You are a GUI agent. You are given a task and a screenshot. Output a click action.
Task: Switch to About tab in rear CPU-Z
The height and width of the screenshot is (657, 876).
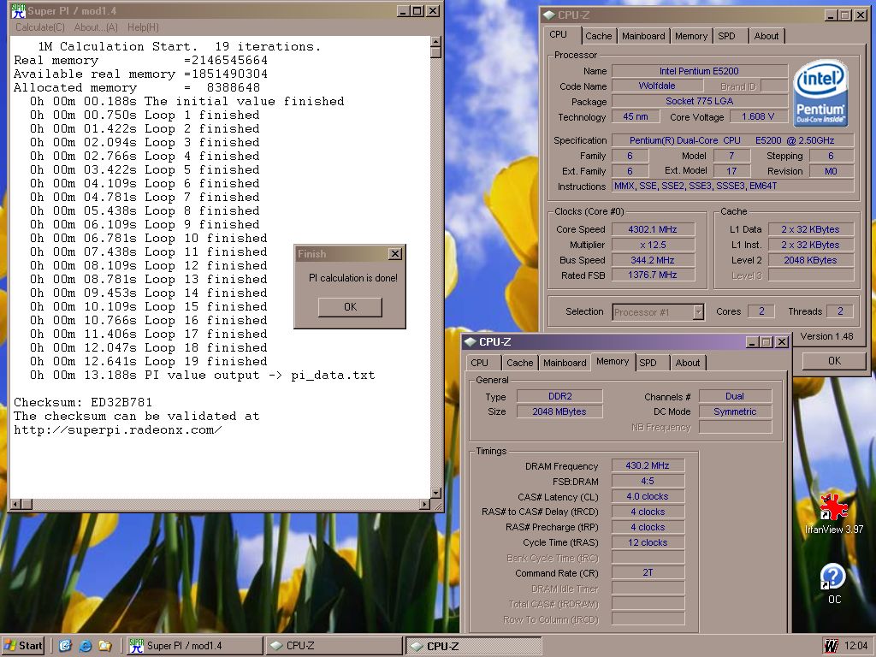click(766, 36)
